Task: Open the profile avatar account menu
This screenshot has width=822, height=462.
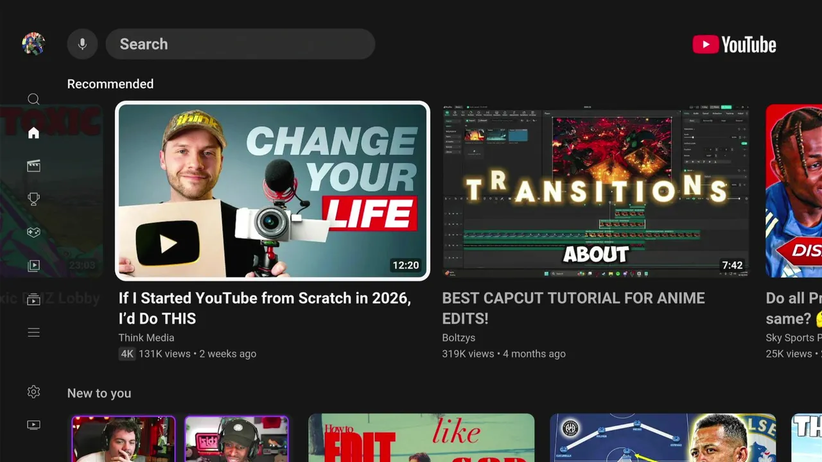Action: [x=33, y=44]
